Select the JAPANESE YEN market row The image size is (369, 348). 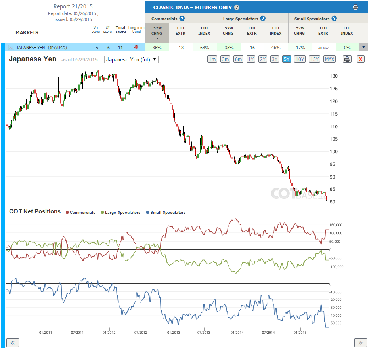click(x=75, y=48)
